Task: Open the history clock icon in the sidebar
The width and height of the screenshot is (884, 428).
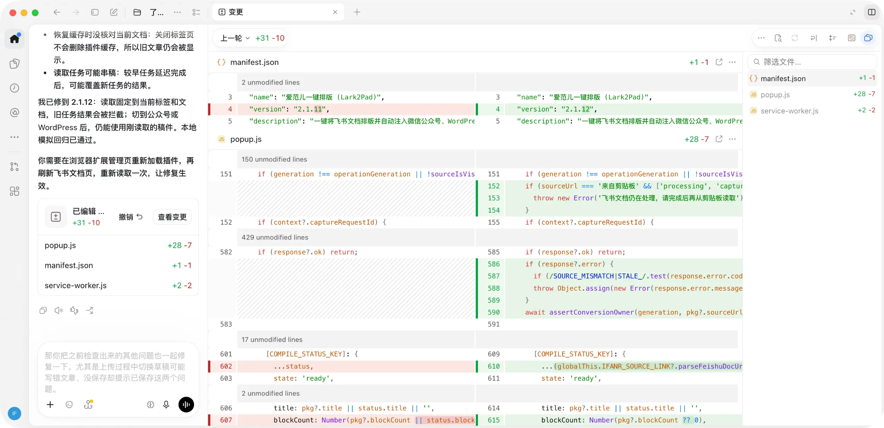Action: [x=15, y=88]
